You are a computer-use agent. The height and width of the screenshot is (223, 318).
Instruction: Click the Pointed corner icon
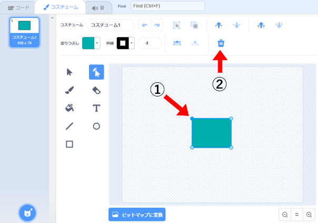[195, 43]
